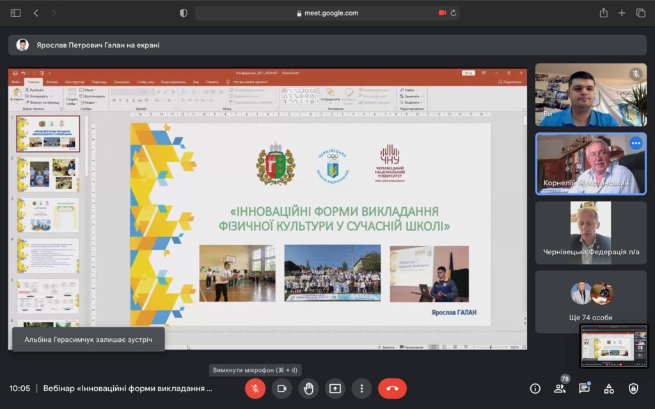The image size is (655, 409).
Task: Raise your hand in the meeting
Action: (x=308, y=389)
